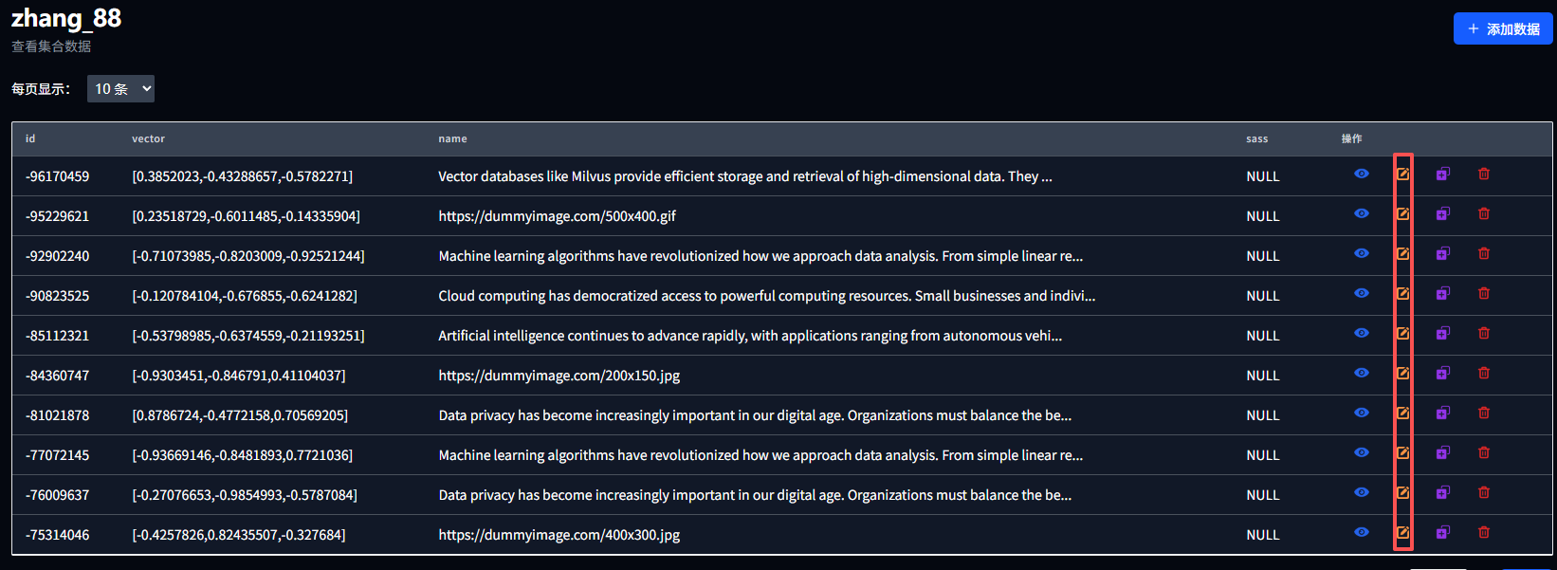
Task: Duplicate the row with id -76009637
Action: pos(1442,493)
